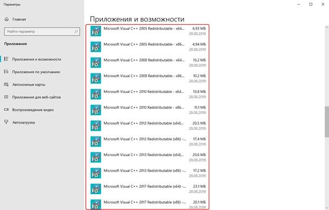Click the Visual C++ 2010 x86 installer icon

95,110
